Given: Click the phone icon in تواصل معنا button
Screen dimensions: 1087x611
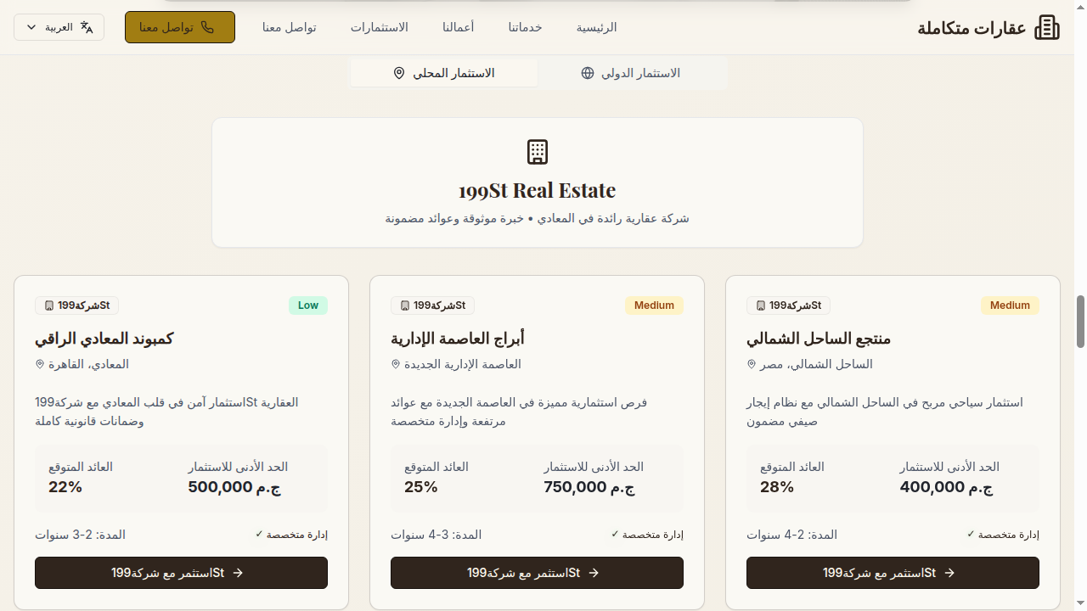Looking at the screenshot, I should click(x=207, y=27).
